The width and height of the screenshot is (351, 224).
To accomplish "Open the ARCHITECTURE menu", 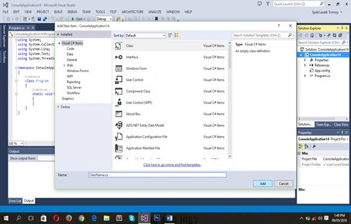I will pos(132,12).
